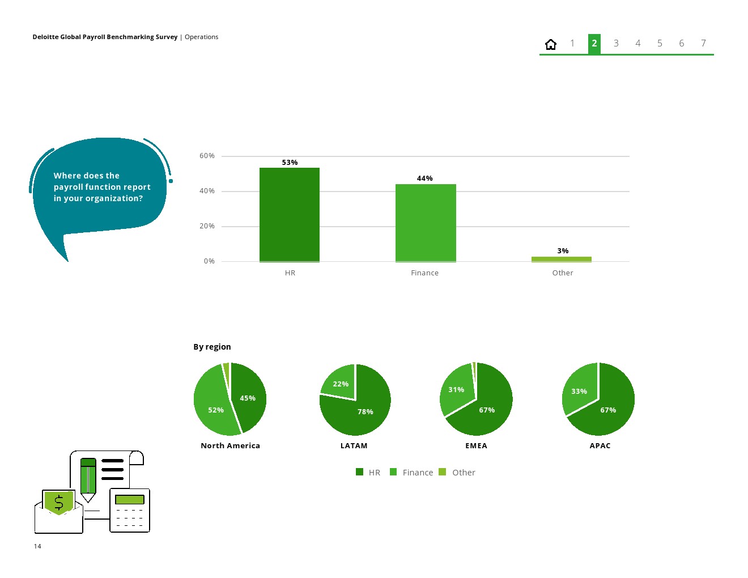
Task: Click the Other legend color swatch
Action: pyautogui.click(x=443, y=472)
